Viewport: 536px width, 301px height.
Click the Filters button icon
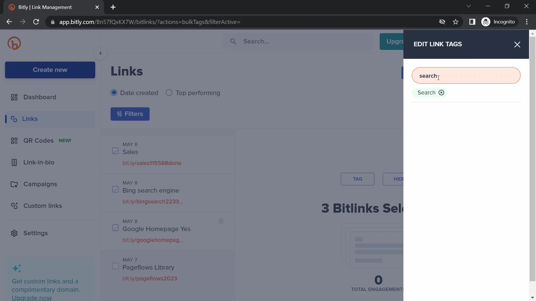tap(119, 113)
